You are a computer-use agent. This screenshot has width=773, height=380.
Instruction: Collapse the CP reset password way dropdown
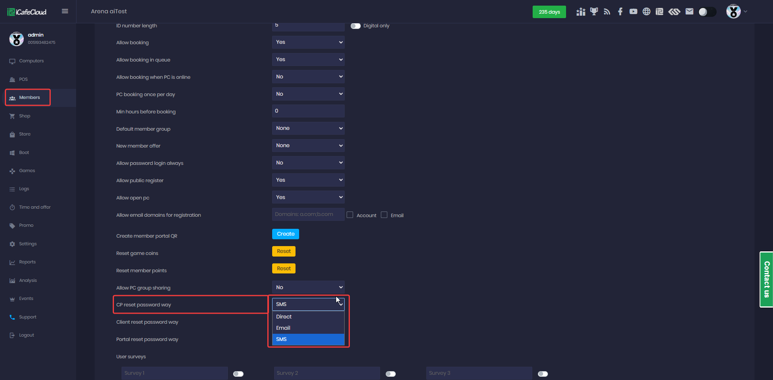308,304
